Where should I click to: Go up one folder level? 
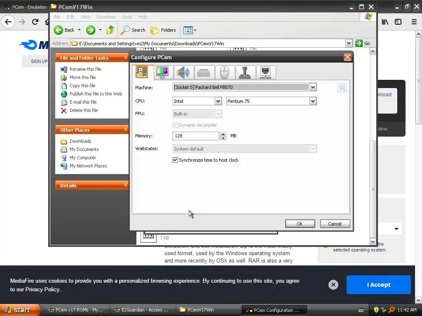[x=110, y=30]
